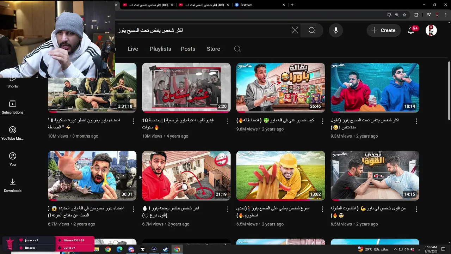451x254 pixels.
Task: Open Shorts from the sidebar
Action: point(13,82)
